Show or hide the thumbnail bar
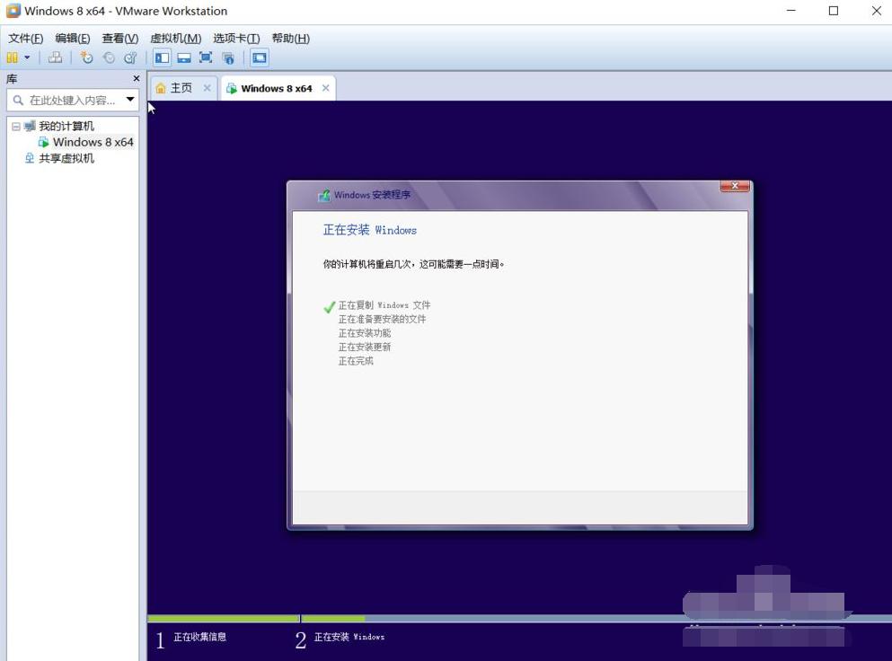 coord(183,57)
